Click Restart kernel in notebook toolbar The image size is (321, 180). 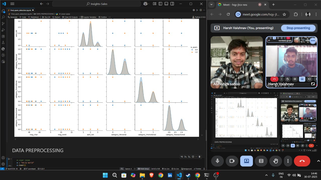point(56,17)
